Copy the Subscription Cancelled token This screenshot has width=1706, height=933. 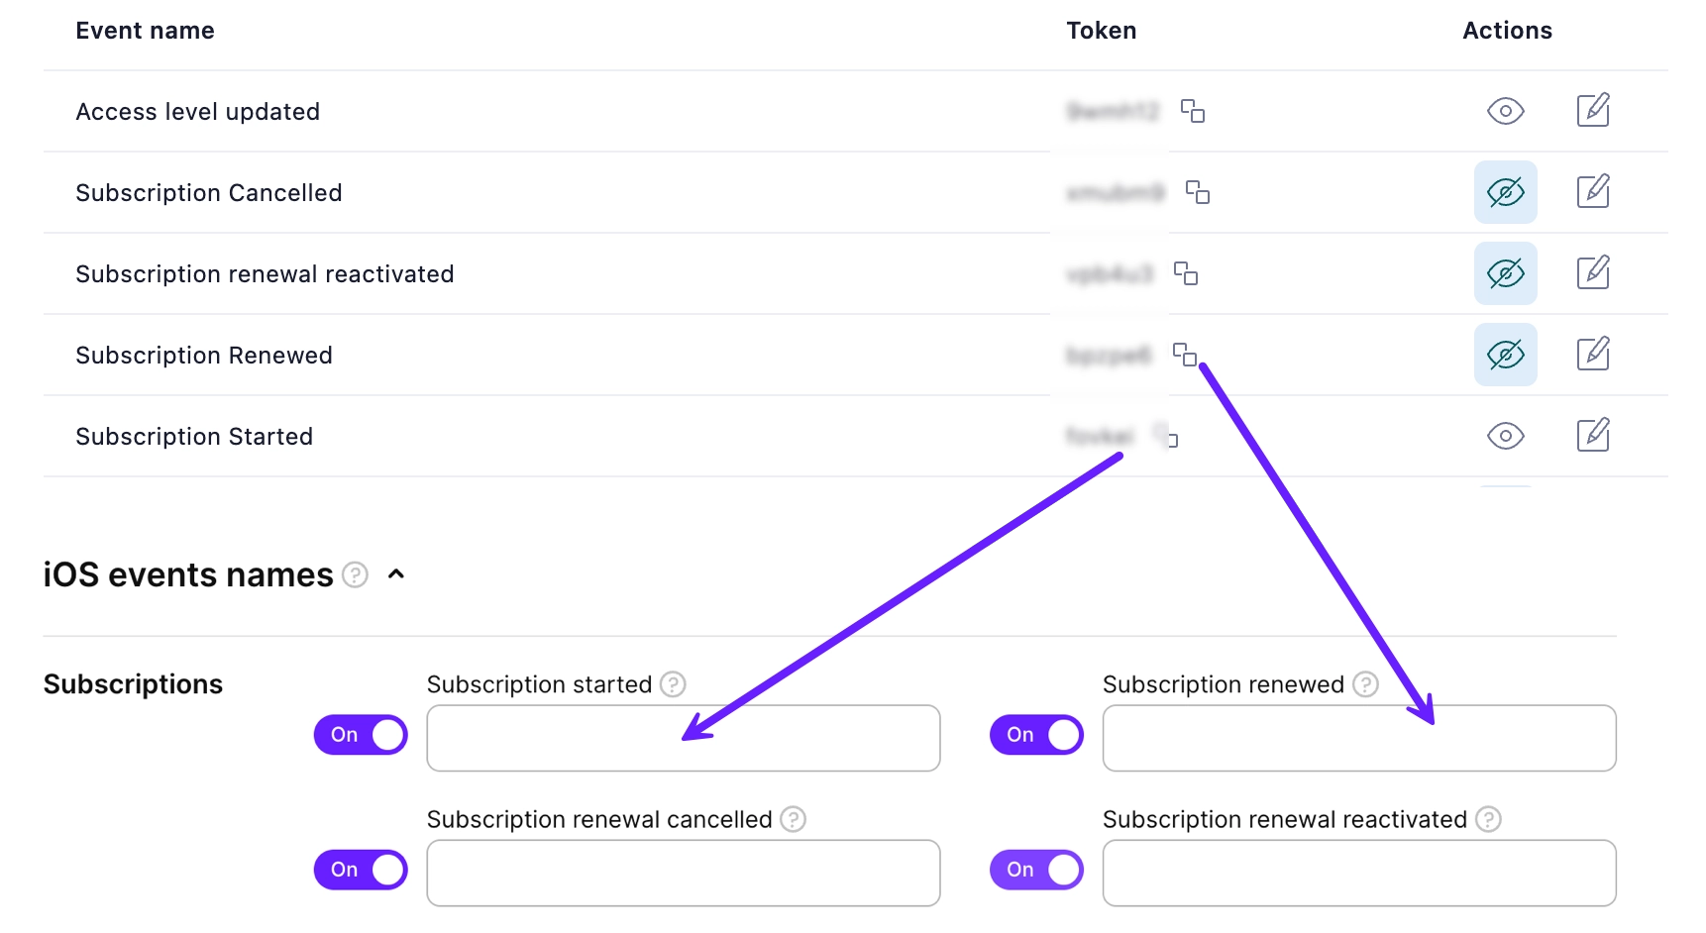pyautogui.click(x=1198, y=193)
